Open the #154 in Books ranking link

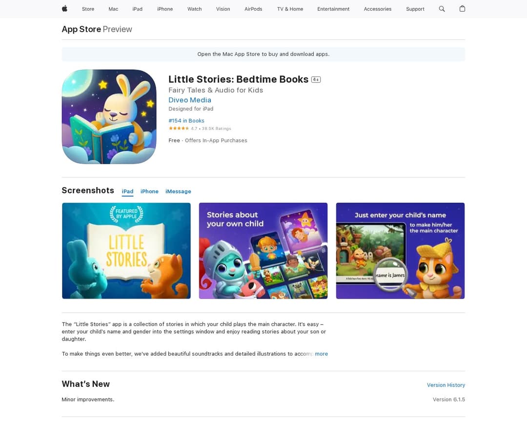186,120
